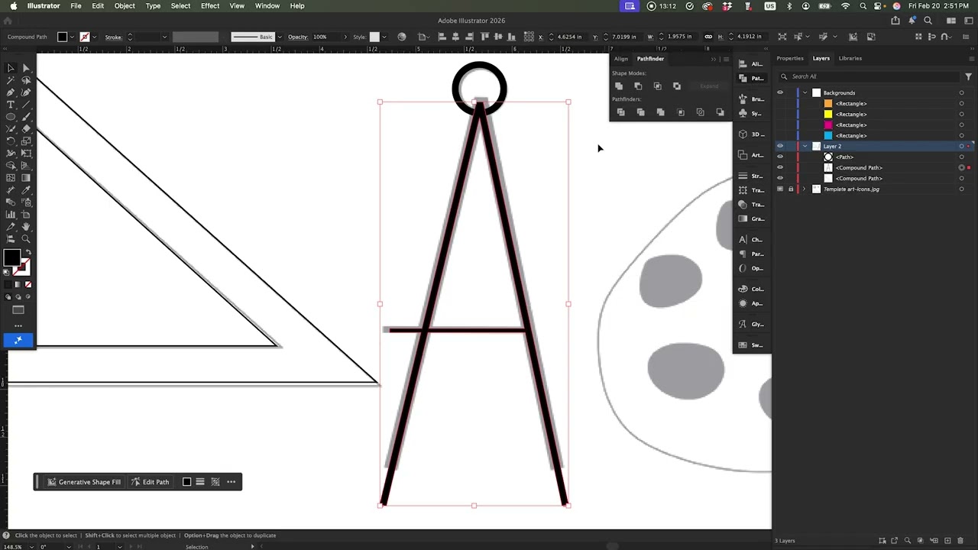The width and height of the screenshot is (978, 550).
Task: Click the Divide pathfinder icon
Action: pyautogui.click(x=620, y=112)
